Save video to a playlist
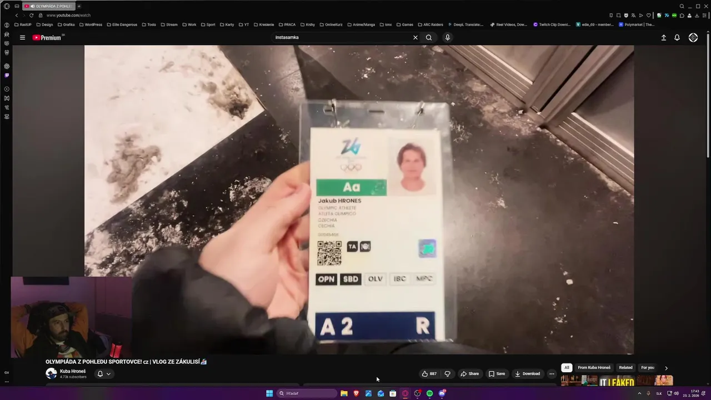 497,374
